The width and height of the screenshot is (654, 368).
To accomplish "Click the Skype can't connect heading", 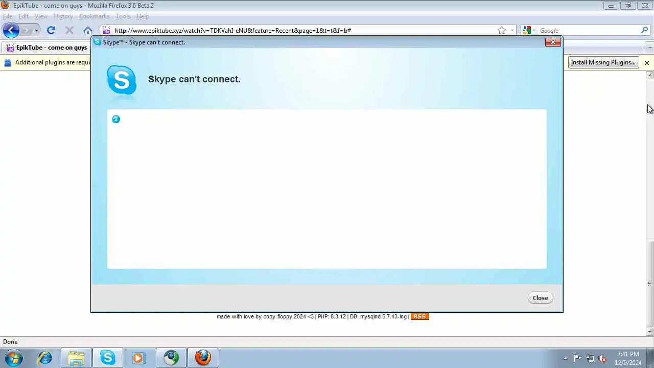I will click(194, 79).
